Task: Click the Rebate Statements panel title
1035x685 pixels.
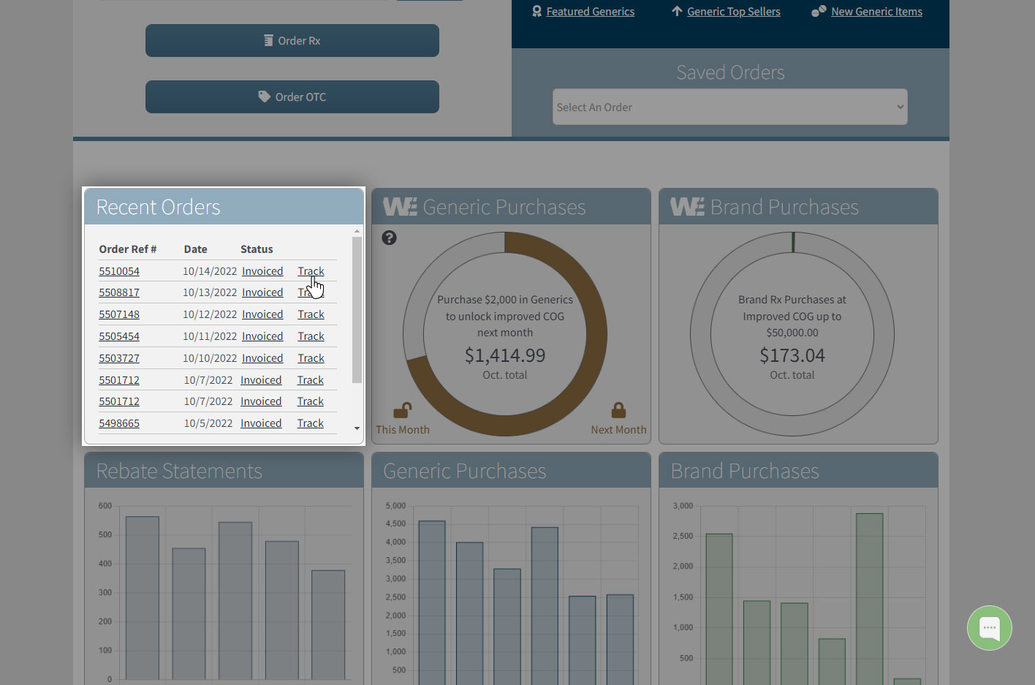Action: point(179,471)
